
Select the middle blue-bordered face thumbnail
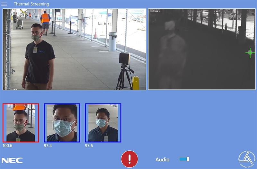(x=62, y=123)
